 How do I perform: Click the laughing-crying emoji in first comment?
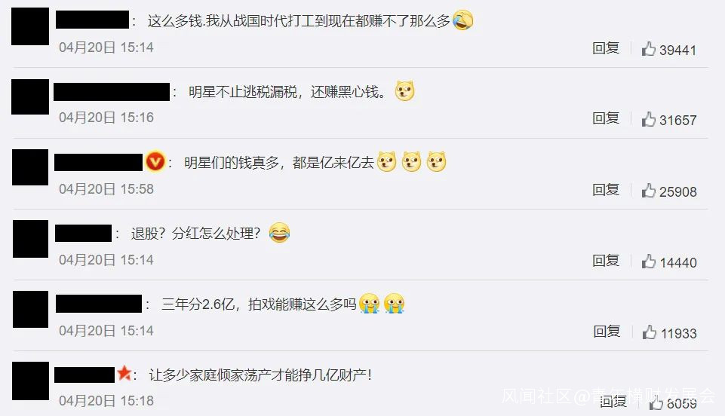click(x=462, y=20)
